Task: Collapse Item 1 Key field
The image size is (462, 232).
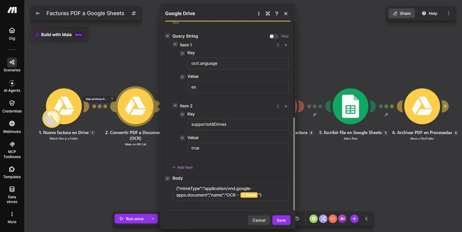Action: pyautogui.click(x=182, y=53)
